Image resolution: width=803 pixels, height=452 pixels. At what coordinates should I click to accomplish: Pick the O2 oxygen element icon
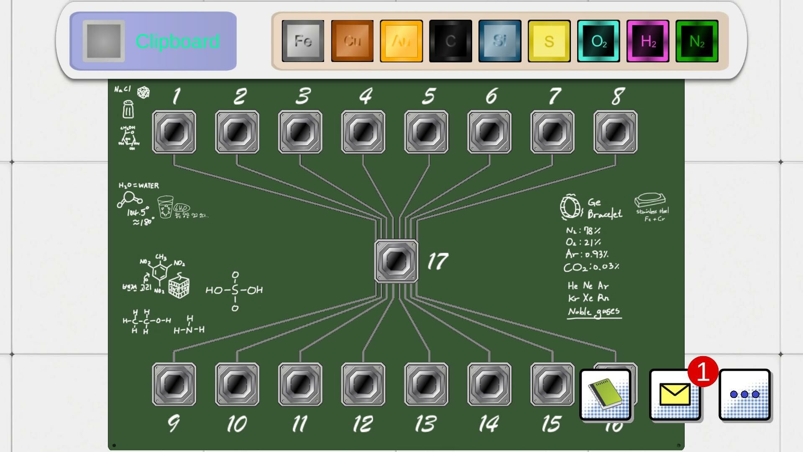598,41
